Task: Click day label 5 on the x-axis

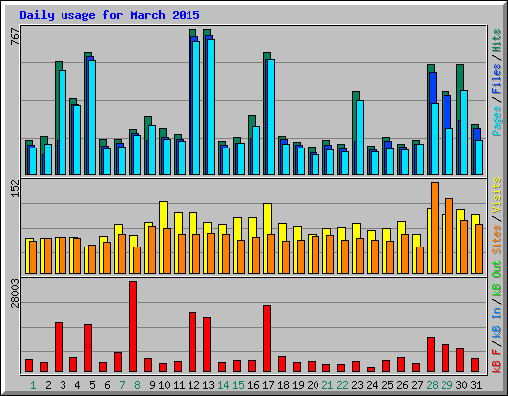Action: (92, 385)
